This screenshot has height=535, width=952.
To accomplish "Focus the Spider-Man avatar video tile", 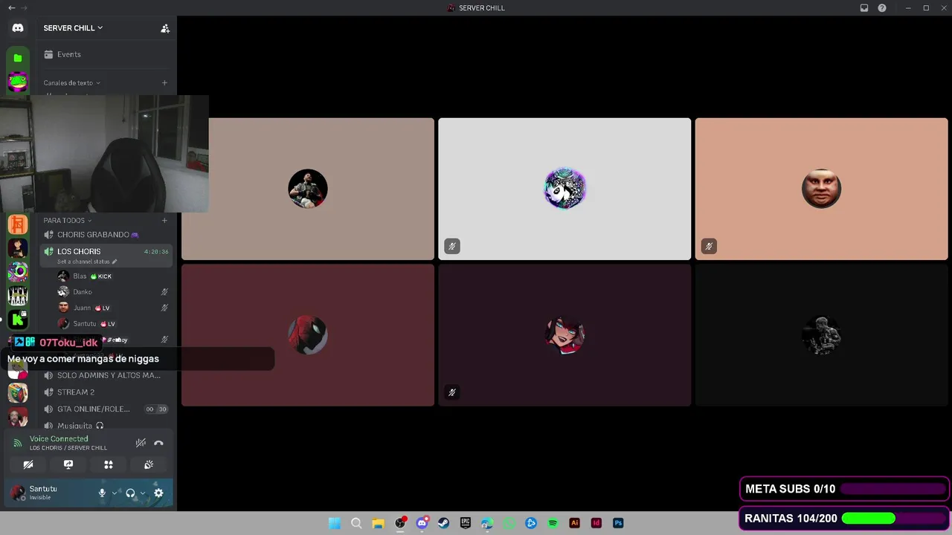I will (x=308, y=335).
